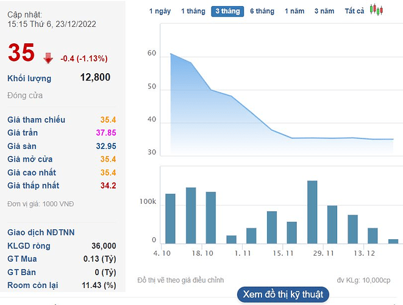Click the remaining room value '11.43 (%)'
The image size is (403, 305).
(99, 285)
